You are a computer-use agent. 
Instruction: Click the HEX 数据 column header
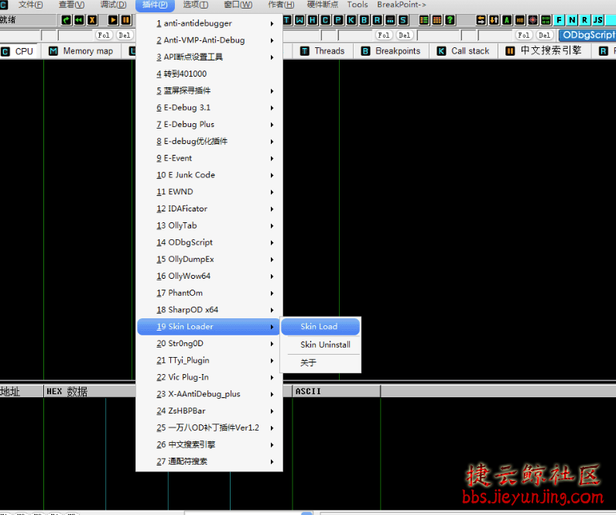90,392
